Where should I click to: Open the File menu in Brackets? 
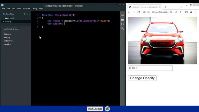pos(3,9)
